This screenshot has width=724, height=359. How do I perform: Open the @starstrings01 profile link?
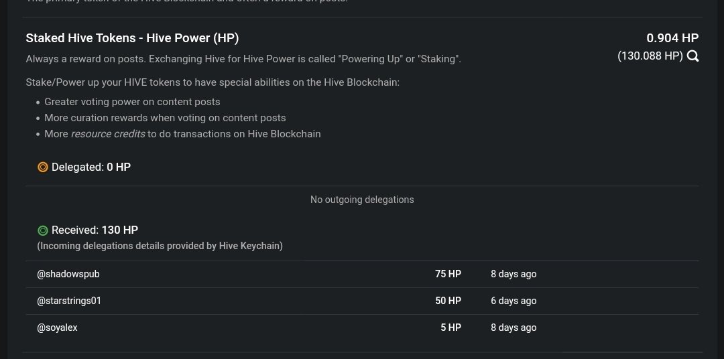tap(69, 301)
